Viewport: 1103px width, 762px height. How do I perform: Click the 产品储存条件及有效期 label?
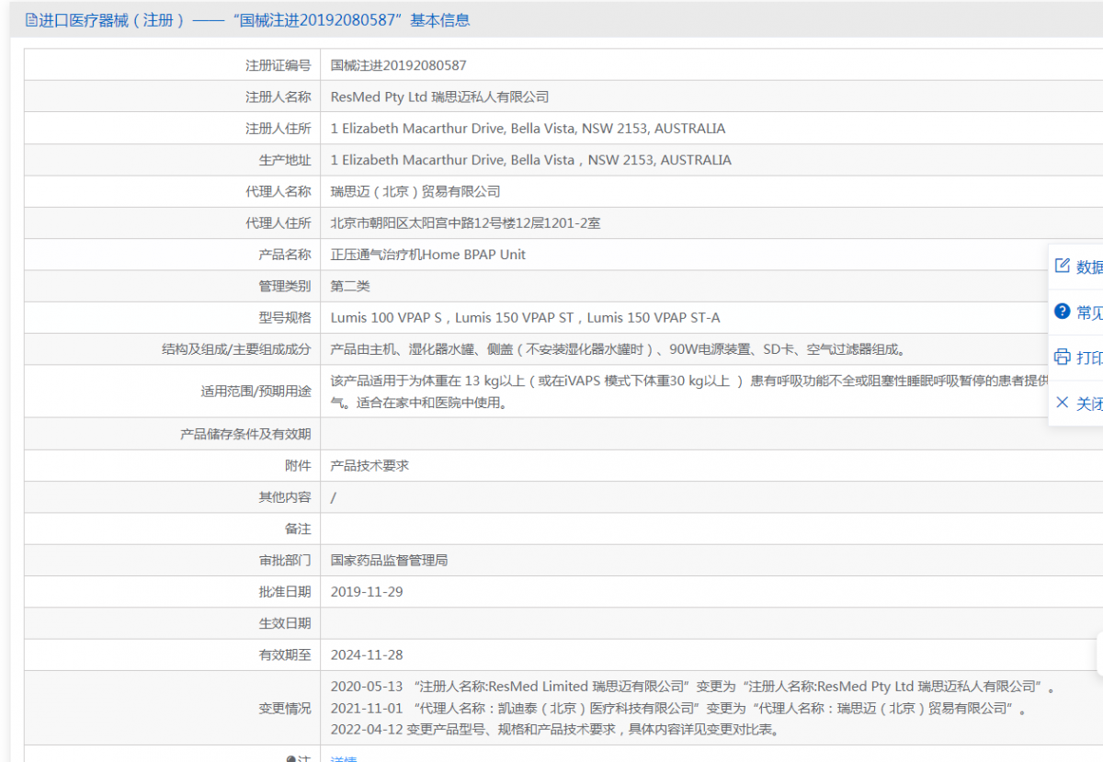coord(245,434)
